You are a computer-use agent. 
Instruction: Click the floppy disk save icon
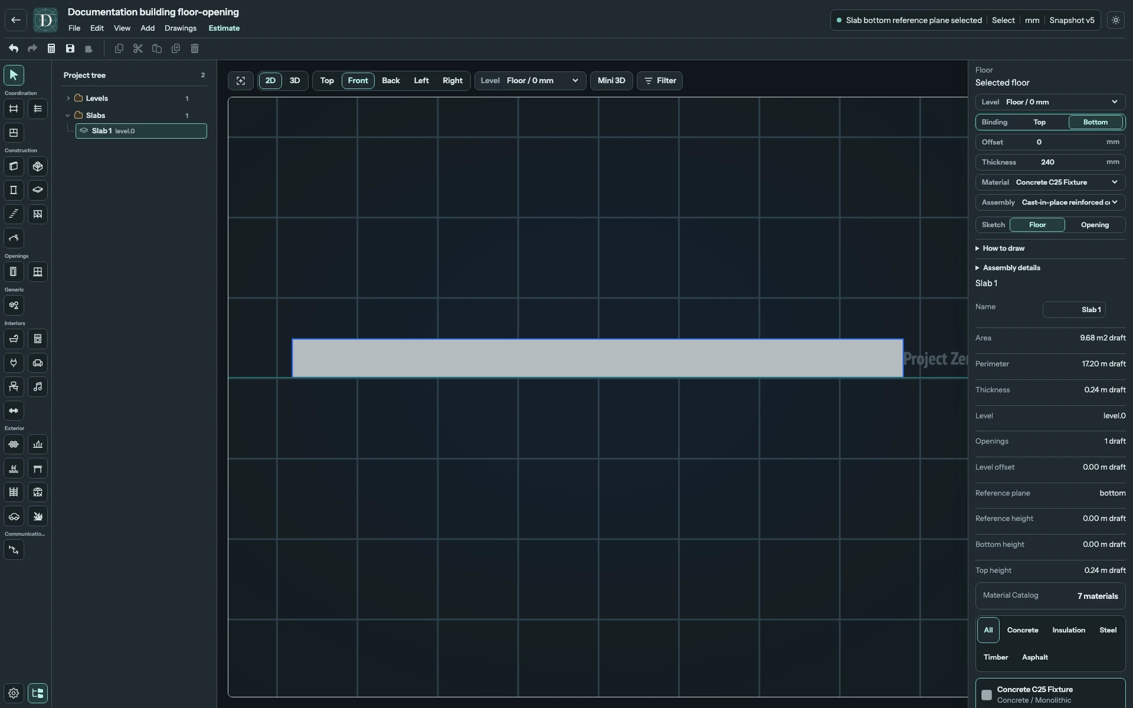[70, 48]
